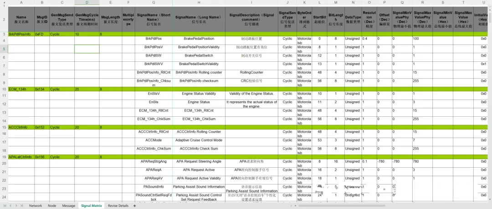The width and height of the screenshot is (492, 209).
Task: Select the '0x152' message ID cell
Action: click(42, 127)
